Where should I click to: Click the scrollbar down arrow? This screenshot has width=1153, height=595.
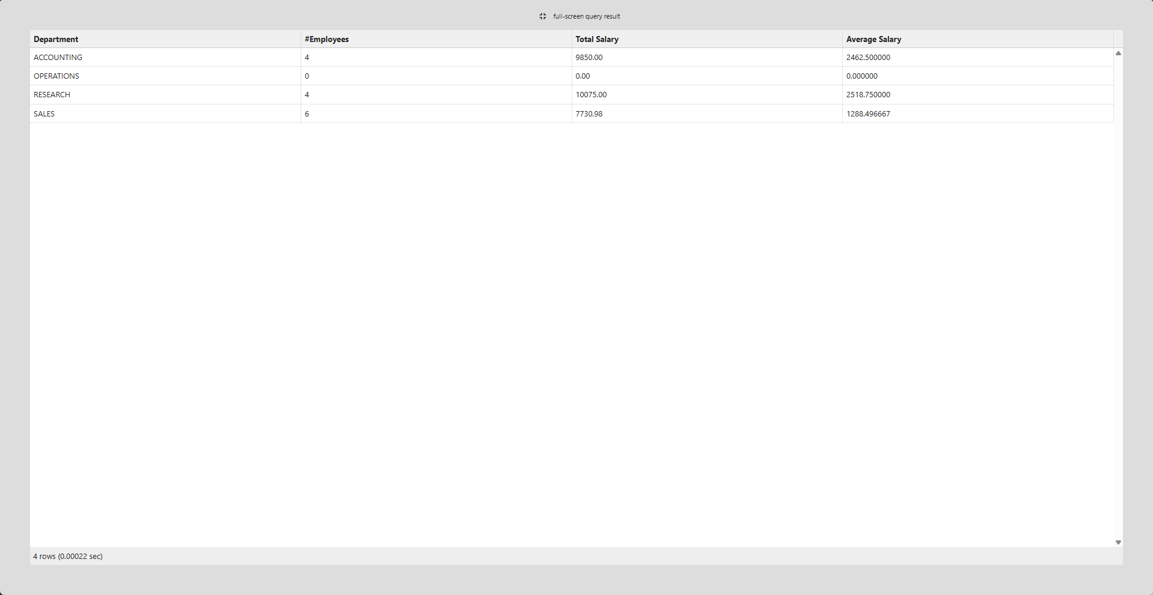[x=1118, y=542]
